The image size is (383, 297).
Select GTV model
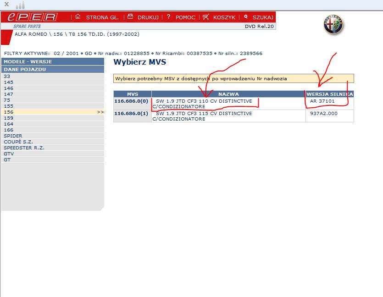pyautogui.click(x=53, y=154)
